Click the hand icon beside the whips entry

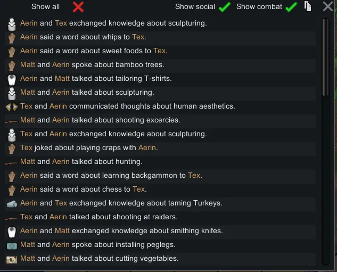[x=12, y=37]
